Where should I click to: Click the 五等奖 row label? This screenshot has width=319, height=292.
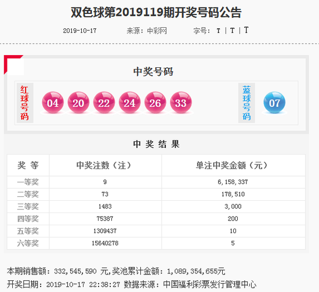pyautogui.click(x=28, y=231)
